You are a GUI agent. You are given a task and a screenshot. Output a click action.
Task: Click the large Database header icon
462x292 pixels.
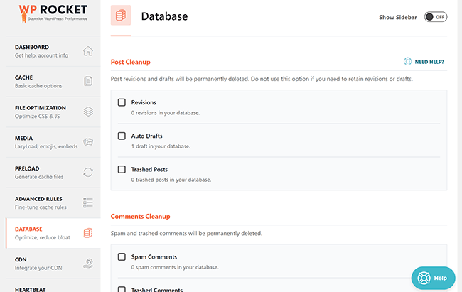(x=121, y=15)
